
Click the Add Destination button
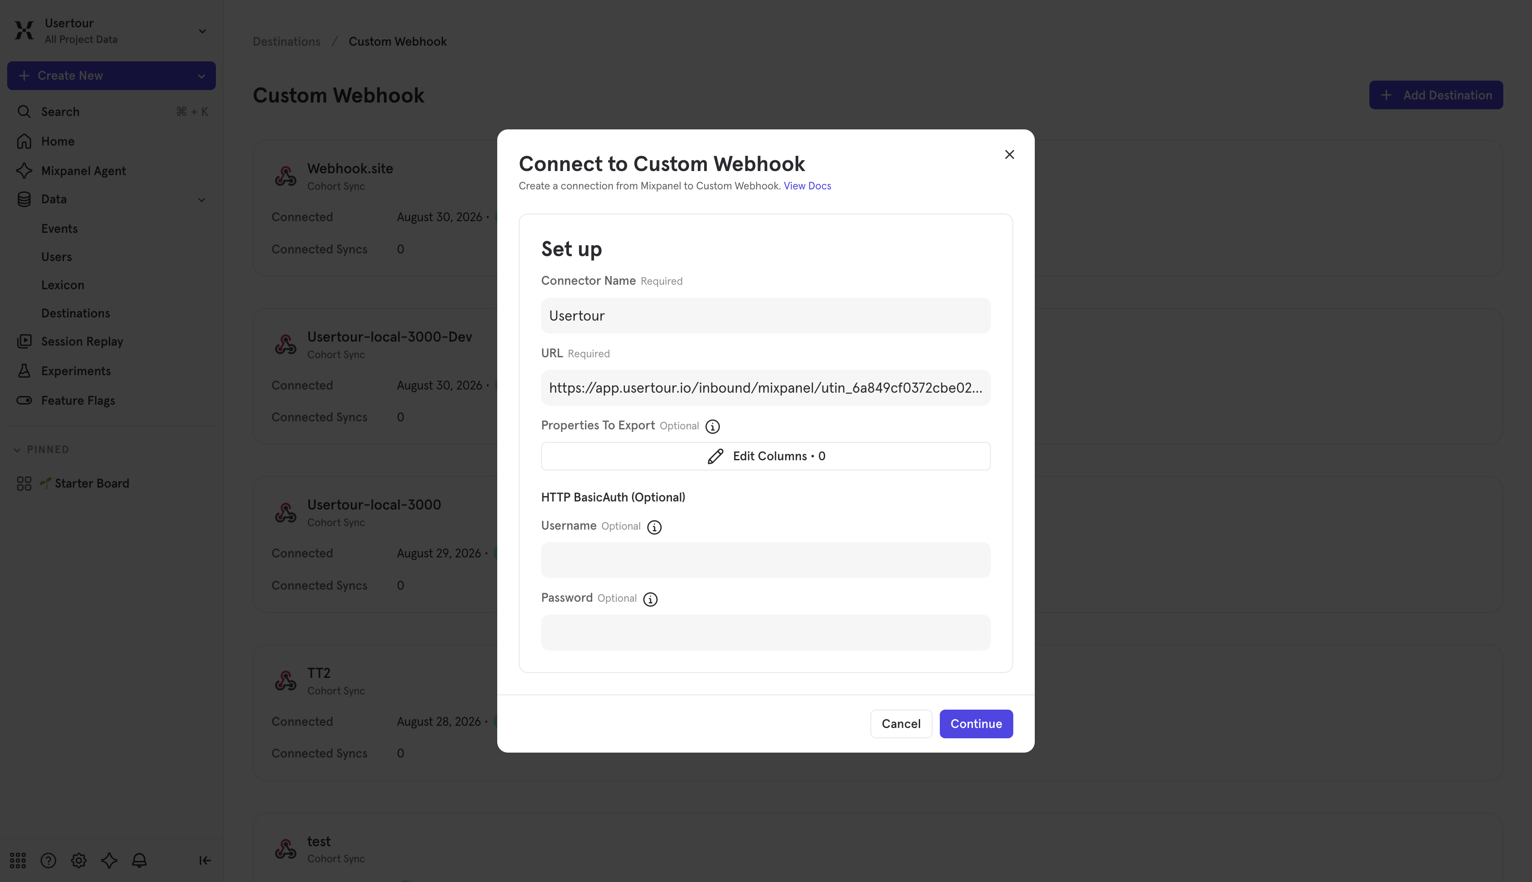(x=1436, y=95)
